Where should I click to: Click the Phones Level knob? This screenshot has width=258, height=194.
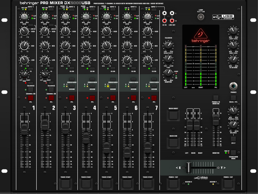pyautogui.click(x=233, y=111)
